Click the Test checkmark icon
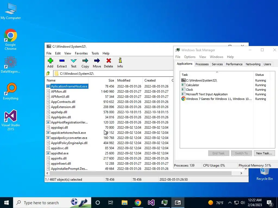This screenshot has width=278, height=208. click(74, 63)
